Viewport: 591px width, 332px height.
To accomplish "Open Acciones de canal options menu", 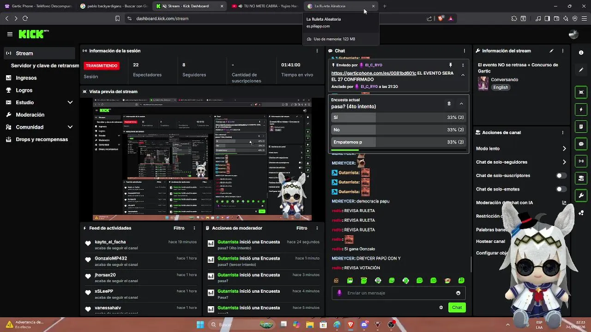I will tap(562, 132).
